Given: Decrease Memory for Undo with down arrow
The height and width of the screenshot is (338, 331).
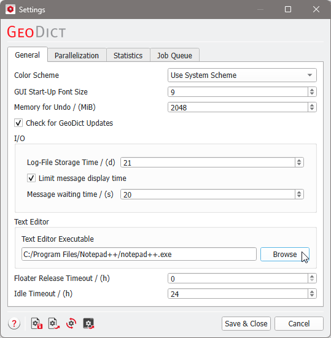Looking at the screenshot, I should pyautogui.click(x=312, y=110).
